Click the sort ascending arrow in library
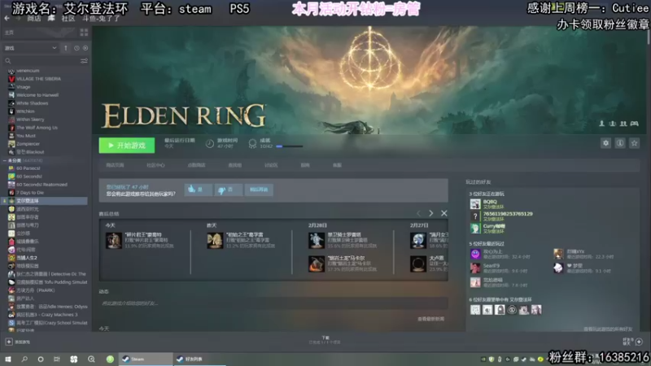 coord(66,48)
